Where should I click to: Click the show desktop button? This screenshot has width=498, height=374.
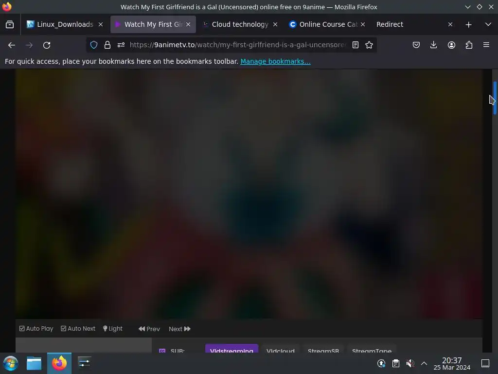pyautogui.click(x=485, y=363)
